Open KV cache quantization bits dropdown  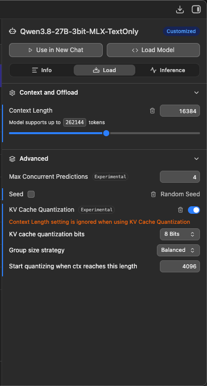click(180, 234)
